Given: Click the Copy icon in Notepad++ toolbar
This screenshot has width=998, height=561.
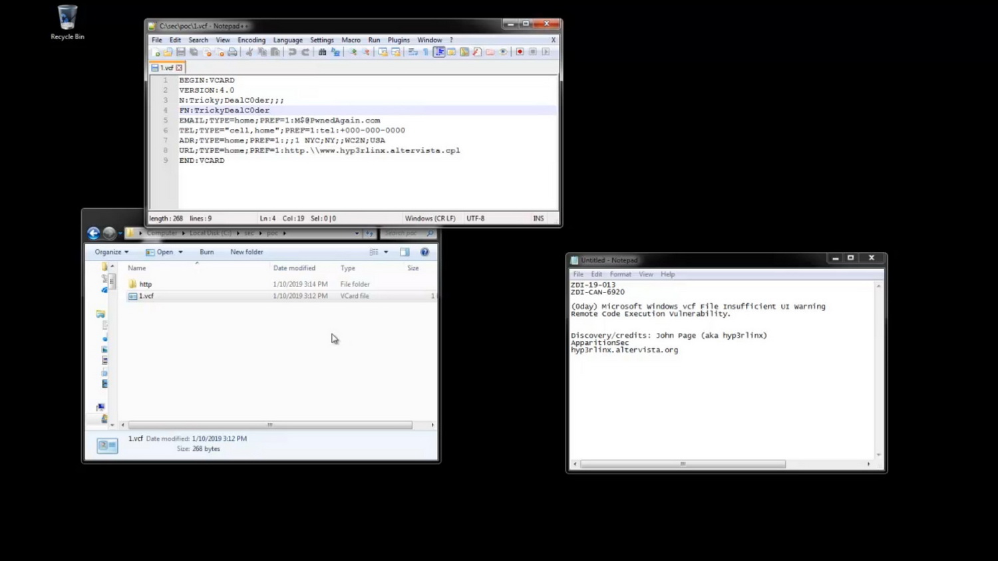Looking at the screenshot, I should (x=262, y=52).
